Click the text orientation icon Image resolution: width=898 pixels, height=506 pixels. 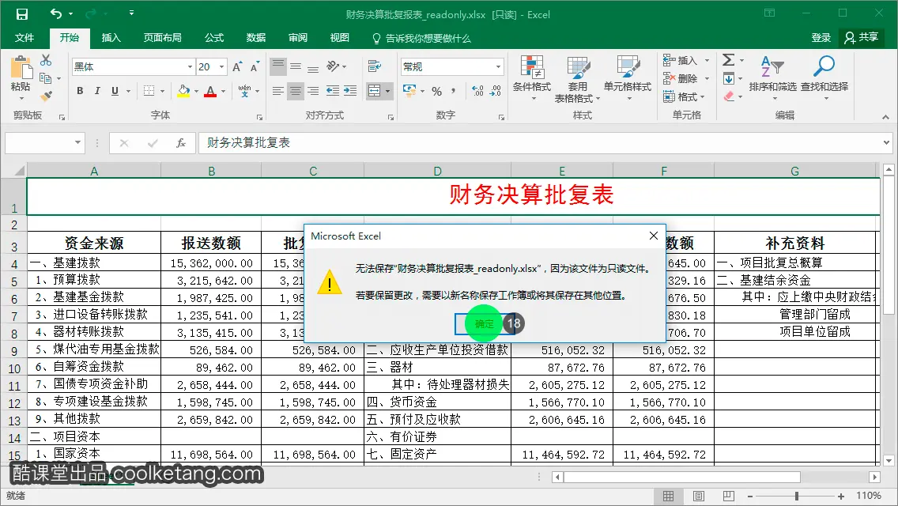click(334, 66)
